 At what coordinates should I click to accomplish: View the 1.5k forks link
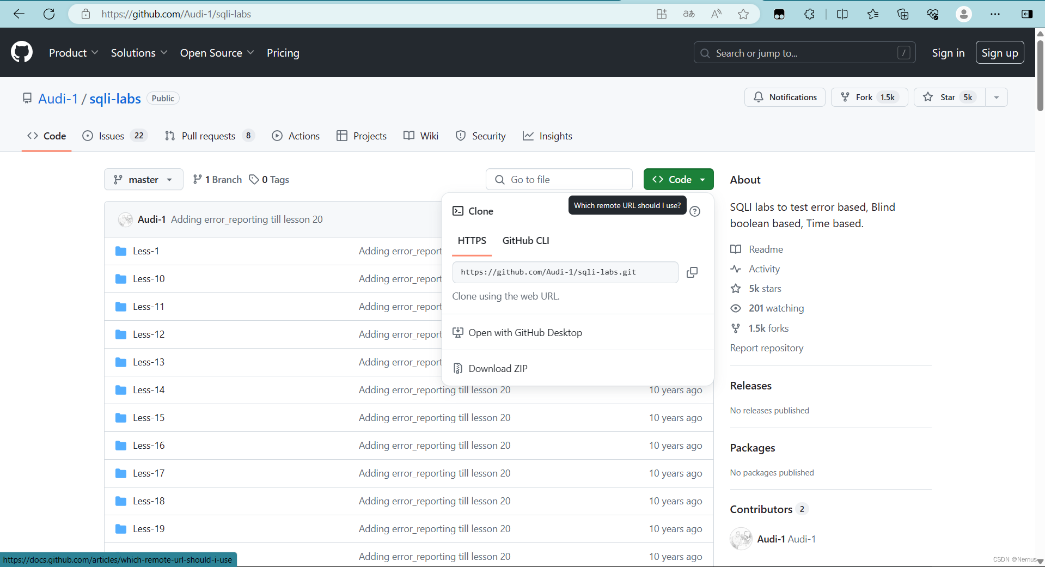point(760,328)
